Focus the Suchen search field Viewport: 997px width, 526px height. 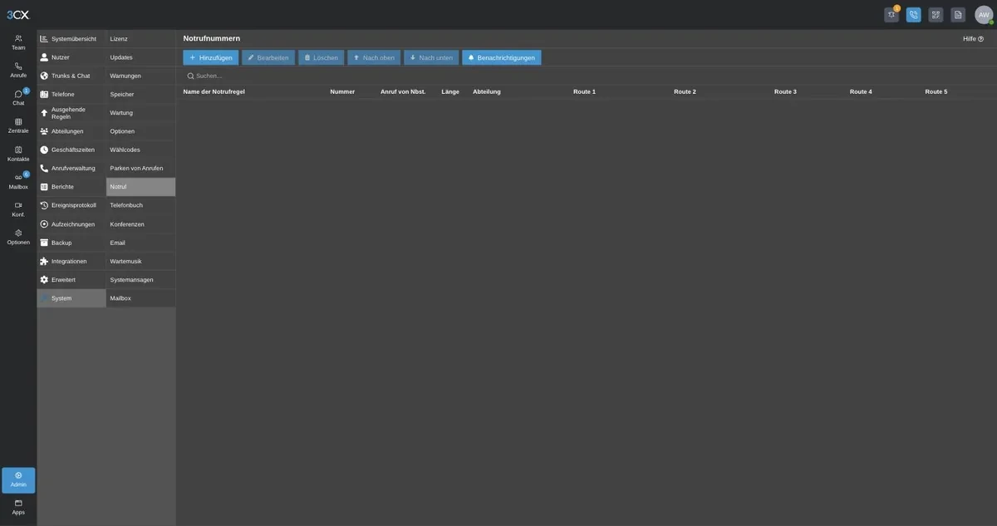(x=586, y=76)
